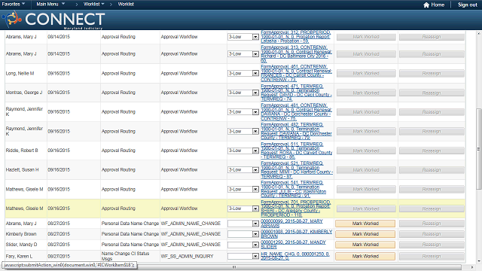Click the last Worklist breadcrumb item
Image resolution: width=482 pixels, height=271 pixels.
(126, 4)
